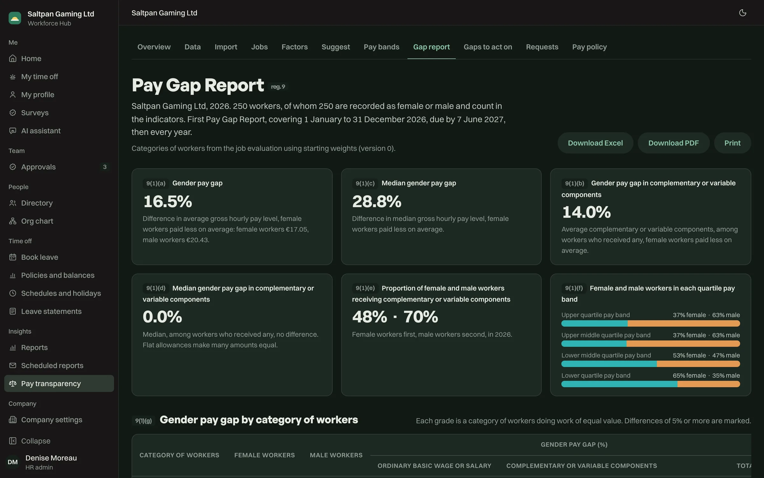Click the Org chart hierarchy icon
Screen dimensions: 764x478
(13, 221)
